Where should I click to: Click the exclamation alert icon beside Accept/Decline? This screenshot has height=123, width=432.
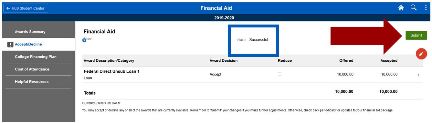click(10, 45)
